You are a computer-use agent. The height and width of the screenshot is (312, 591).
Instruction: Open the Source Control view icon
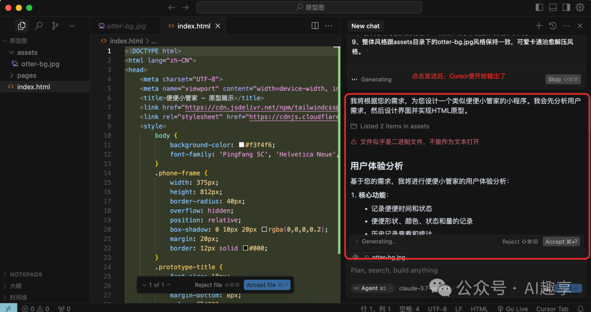[55, 26]
